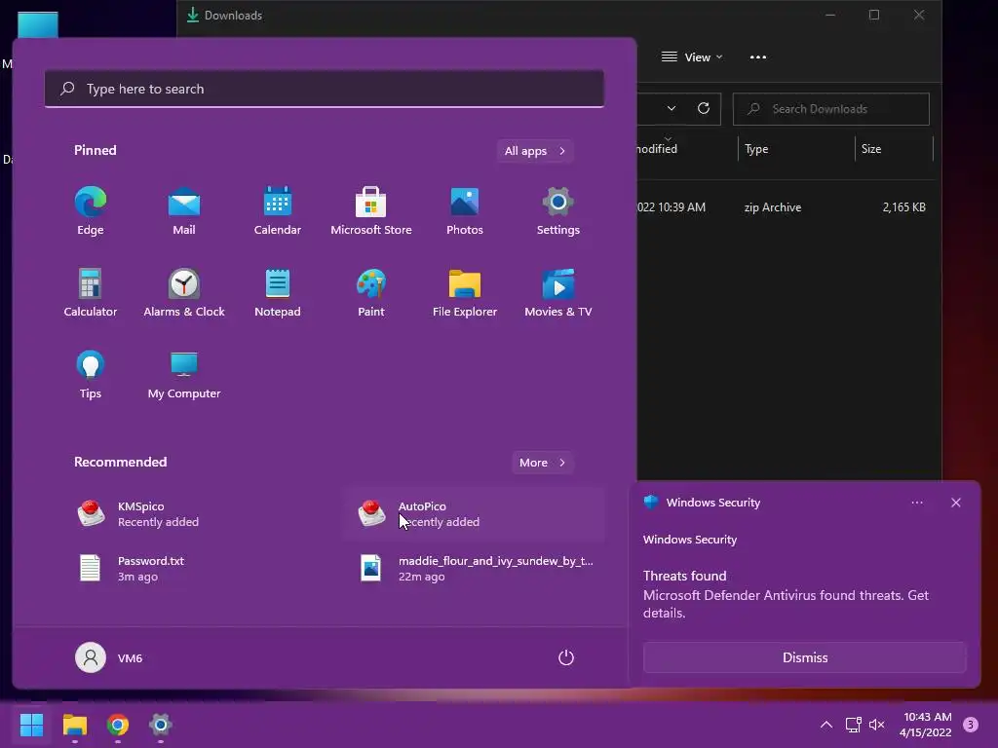This screenshot has height=748, width=998.
Task: Open the Calculator app
Action: 91,292
